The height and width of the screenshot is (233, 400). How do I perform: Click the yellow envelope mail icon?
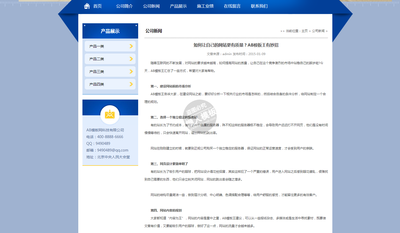110,114
